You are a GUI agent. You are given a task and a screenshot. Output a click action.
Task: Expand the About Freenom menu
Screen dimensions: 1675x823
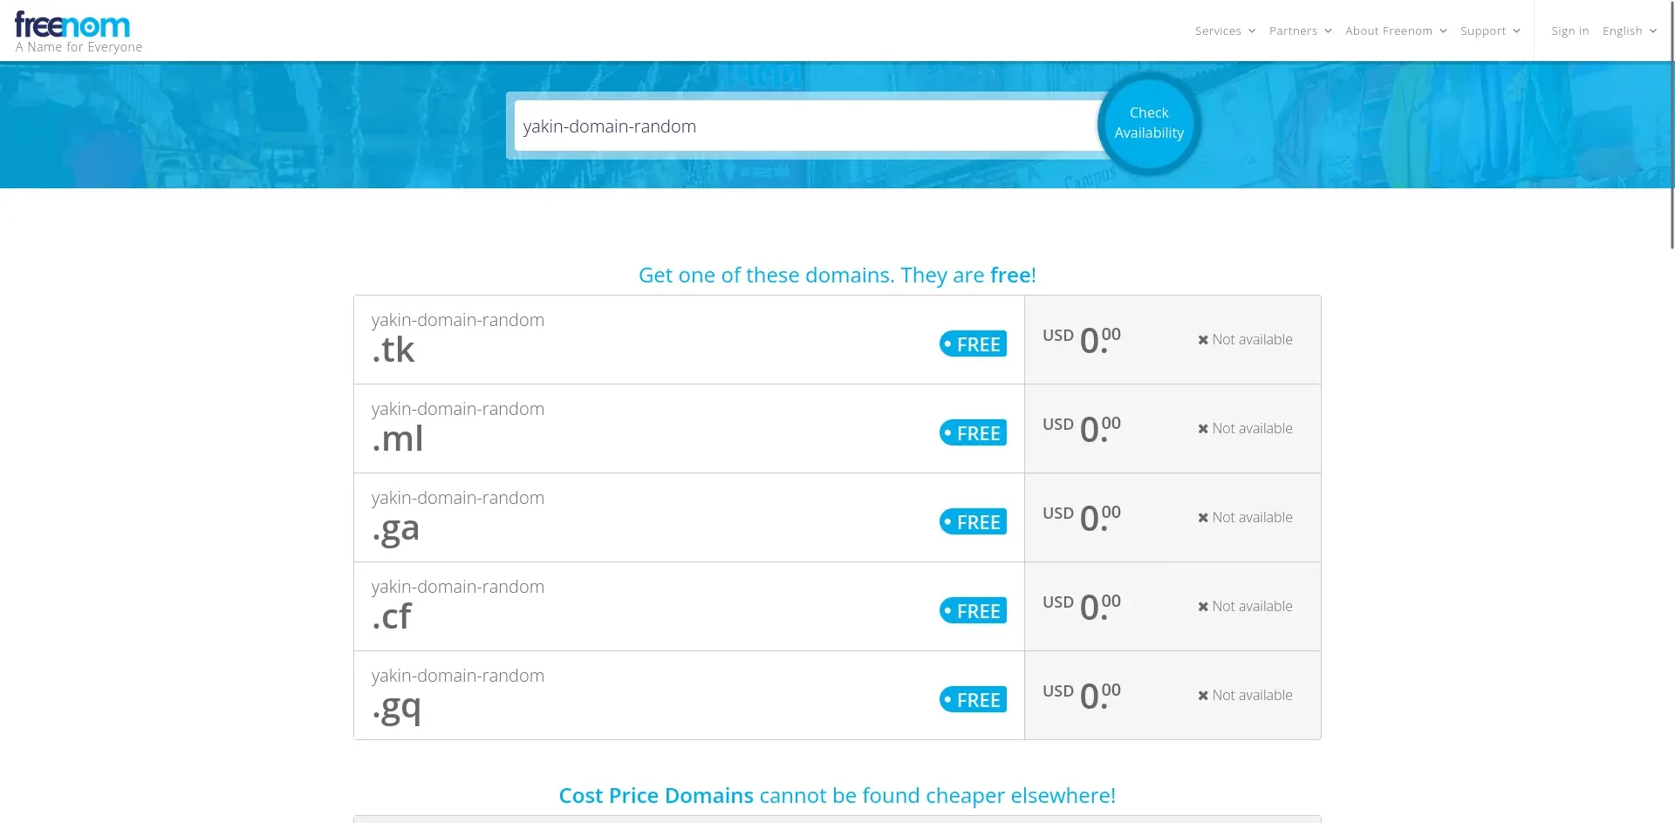1396,31
